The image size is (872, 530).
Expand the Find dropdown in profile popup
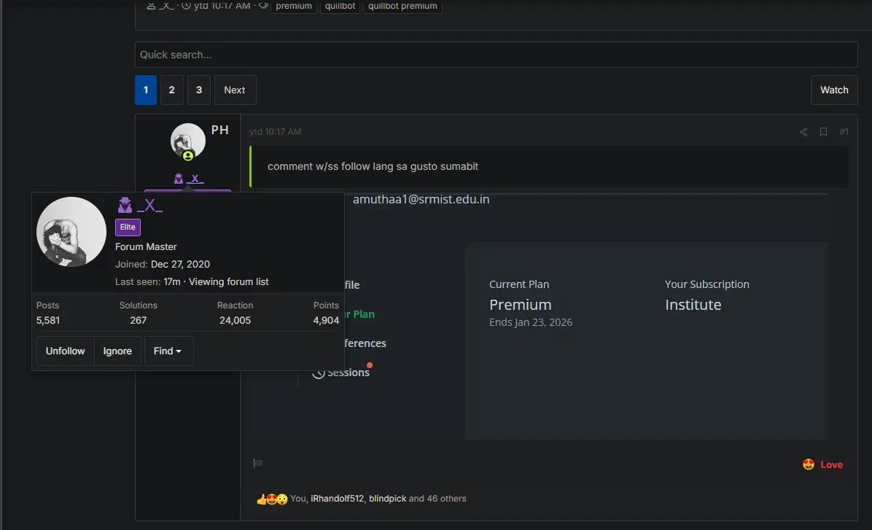point(168,351)
